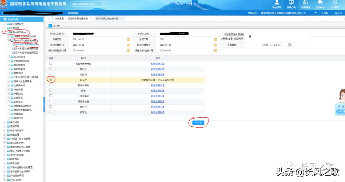Screen dimensions: 345x182
Task: Close the 财产和行为税纳税申报 tab
Action: (121, 18)
